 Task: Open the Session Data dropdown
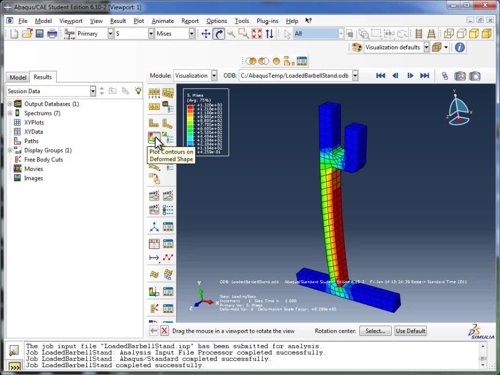coord(93,91)
